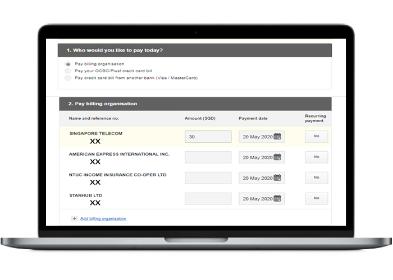This screenshot has width=393, height=280.
Task: Click American Express payment date field
Action: (x=262, y=157)
